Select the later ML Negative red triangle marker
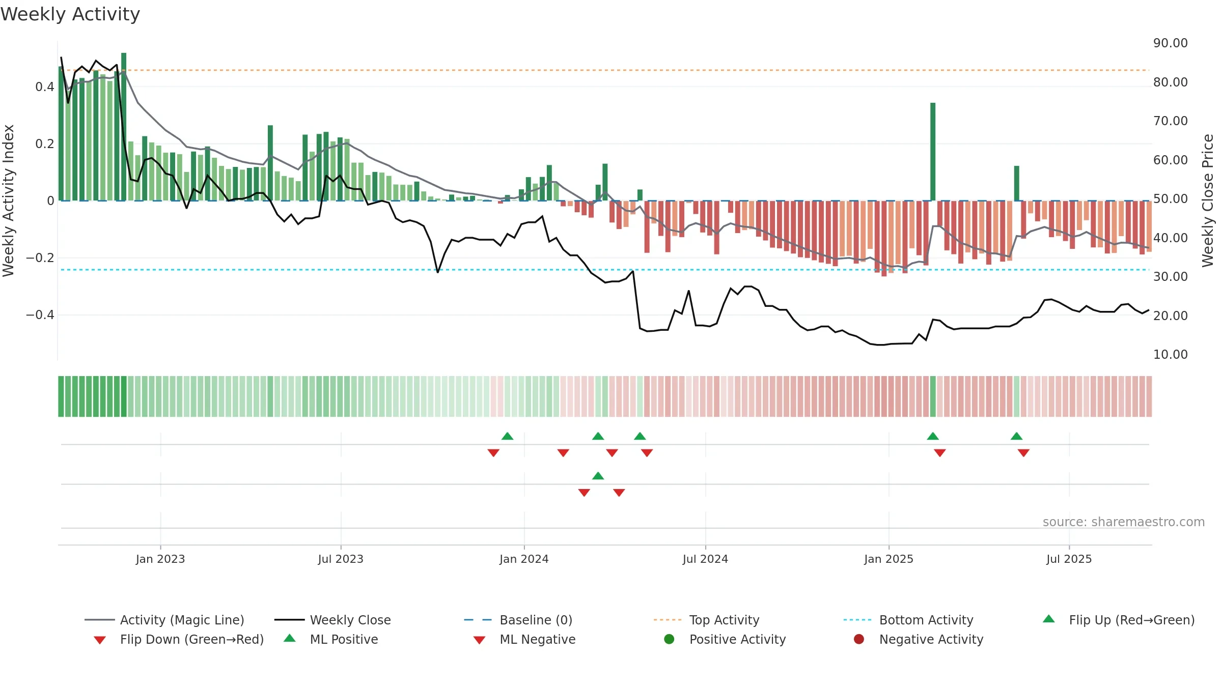 click(619, 492)
